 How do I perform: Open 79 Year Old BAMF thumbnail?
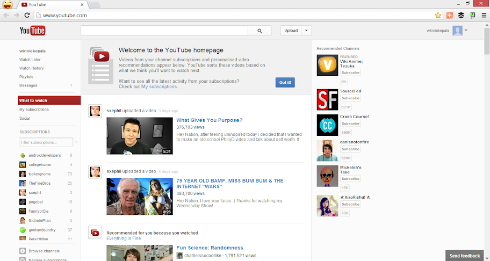coord(140,197)
